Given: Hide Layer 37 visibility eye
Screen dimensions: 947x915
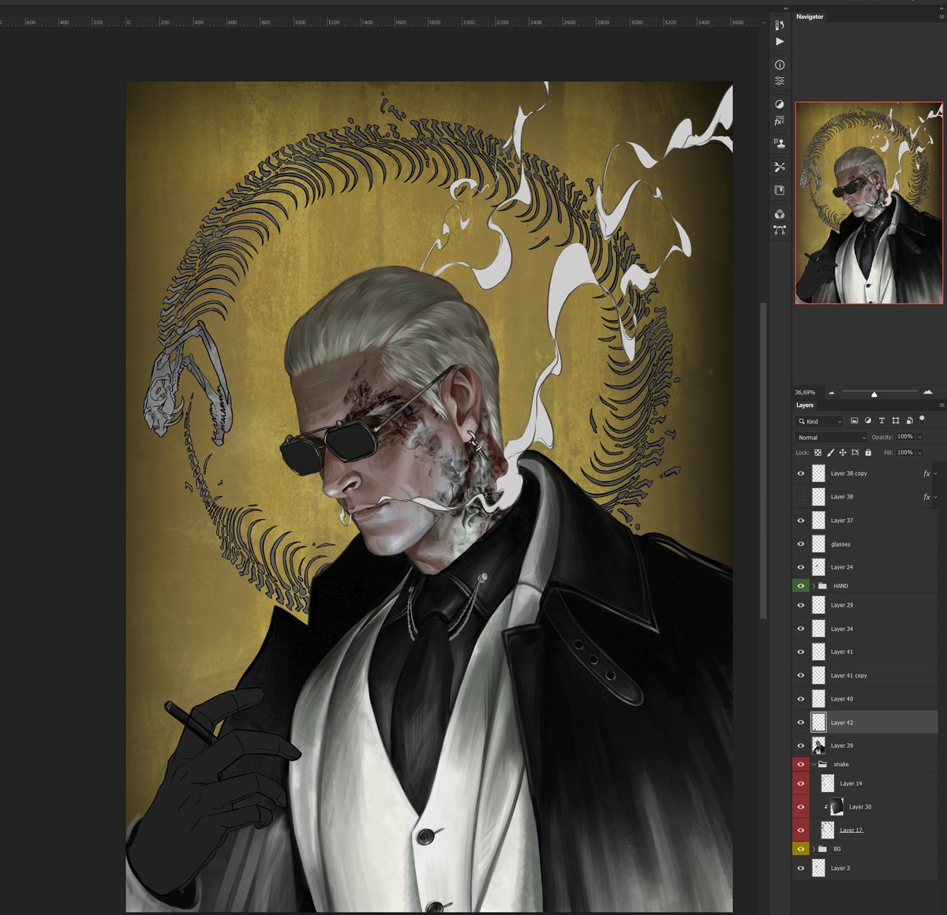Looking at the screenshot, I should pyautogui.click(x=801, y=521).
